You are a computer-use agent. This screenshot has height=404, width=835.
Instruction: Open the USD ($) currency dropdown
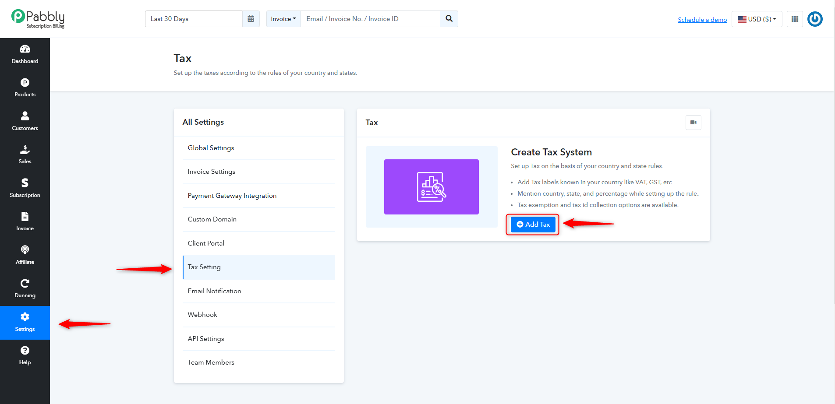[757, 19]
